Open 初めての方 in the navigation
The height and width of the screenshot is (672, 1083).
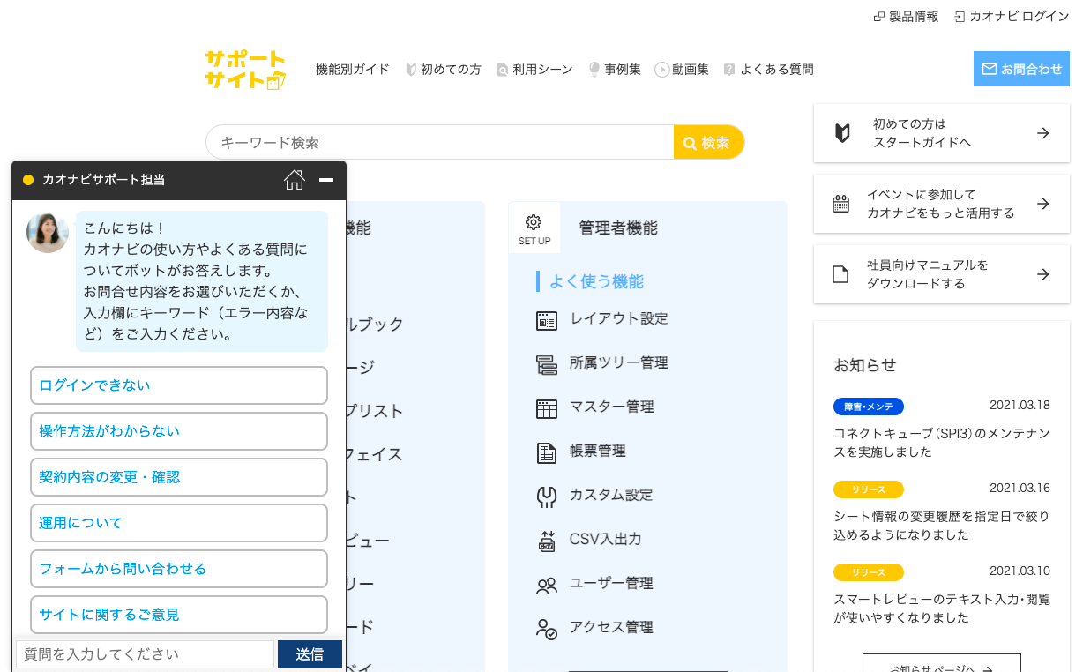pyautogui.click(x=444, y=69)
